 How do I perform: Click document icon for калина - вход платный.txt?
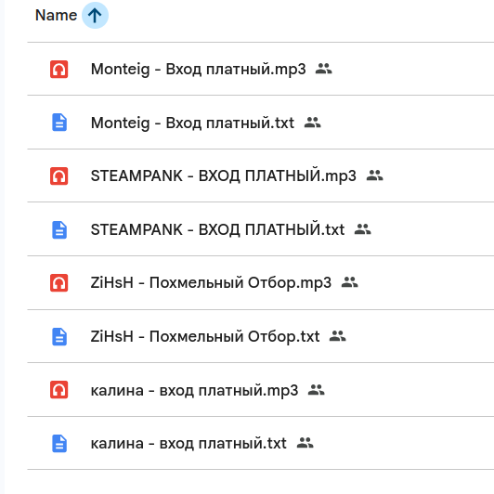coord(59,443)
